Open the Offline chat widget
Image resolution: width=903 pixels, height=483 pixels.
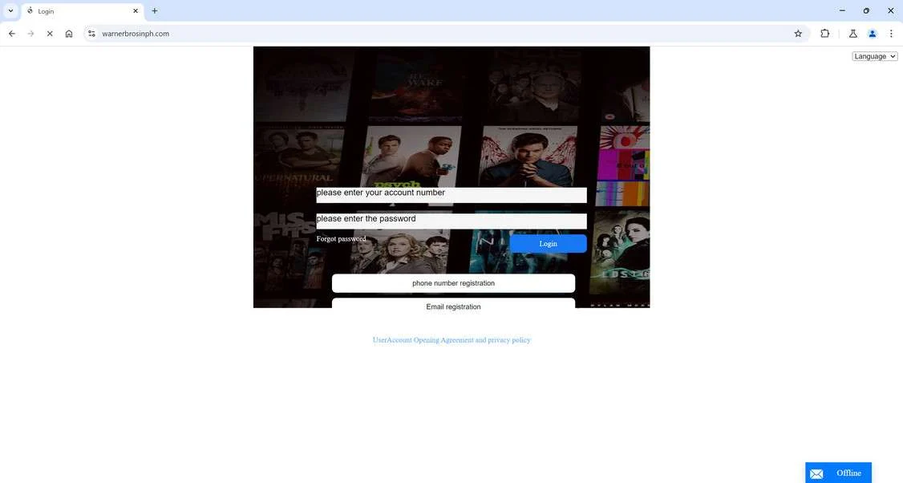[x=838, y=473]
